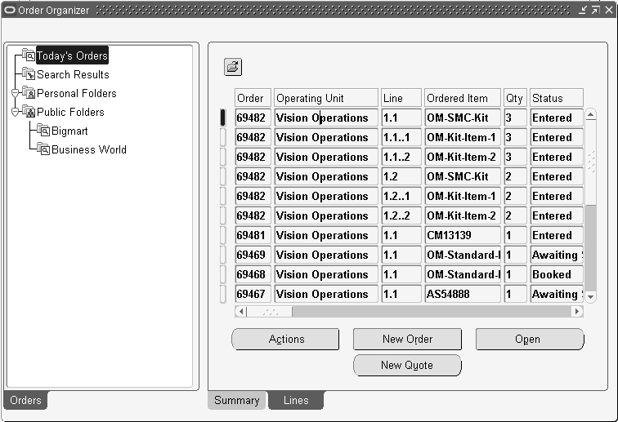
Task: Click the OM-Kit-Item-2 cell on line 1.2..2
Action: (463, 215)
